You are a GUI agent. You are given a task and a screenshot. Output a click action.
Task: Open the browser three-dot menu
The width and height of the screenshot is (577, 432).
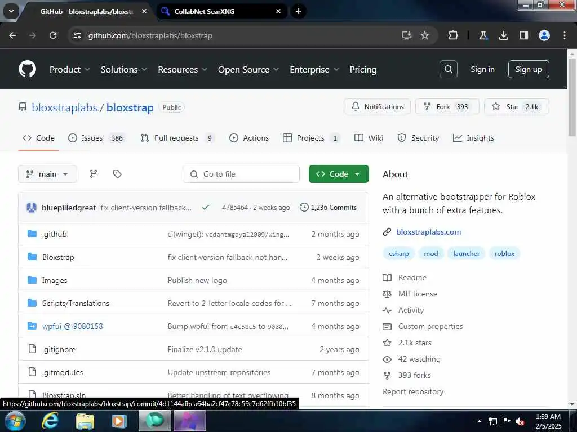coord(565,35)
